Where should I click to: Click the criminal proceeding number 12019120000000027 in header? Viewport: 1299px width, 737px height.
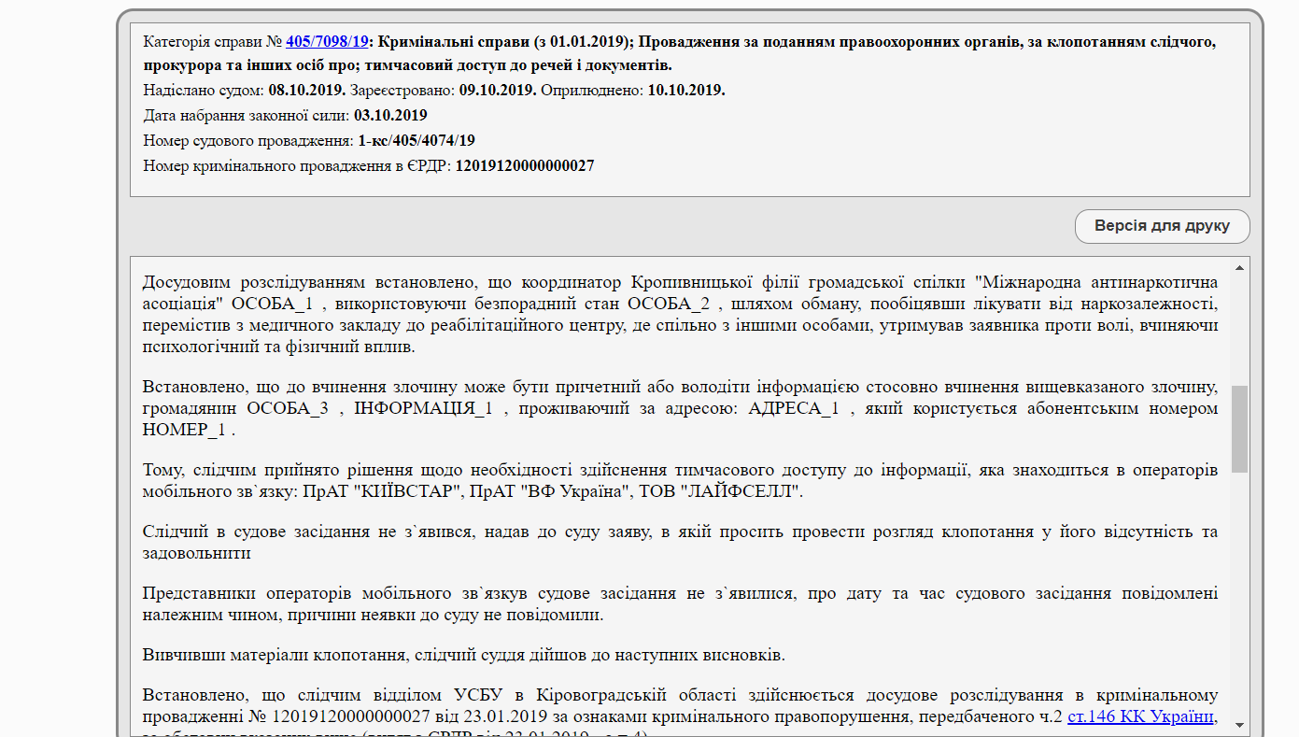524,165
